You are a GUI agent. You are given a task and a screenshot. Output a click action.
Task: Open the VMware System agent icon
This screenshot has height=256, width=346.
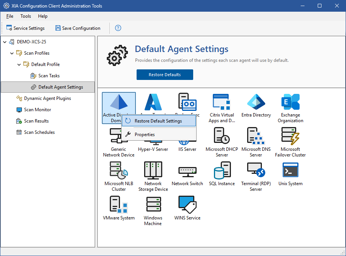(x=119, y=205)
